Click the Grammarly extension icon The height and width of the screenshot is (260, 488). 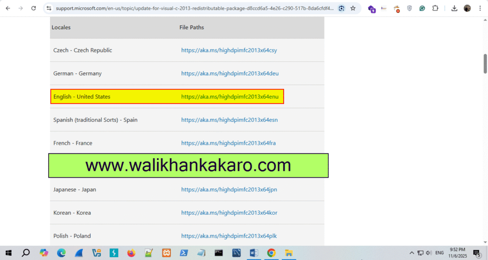pos(422,8)
